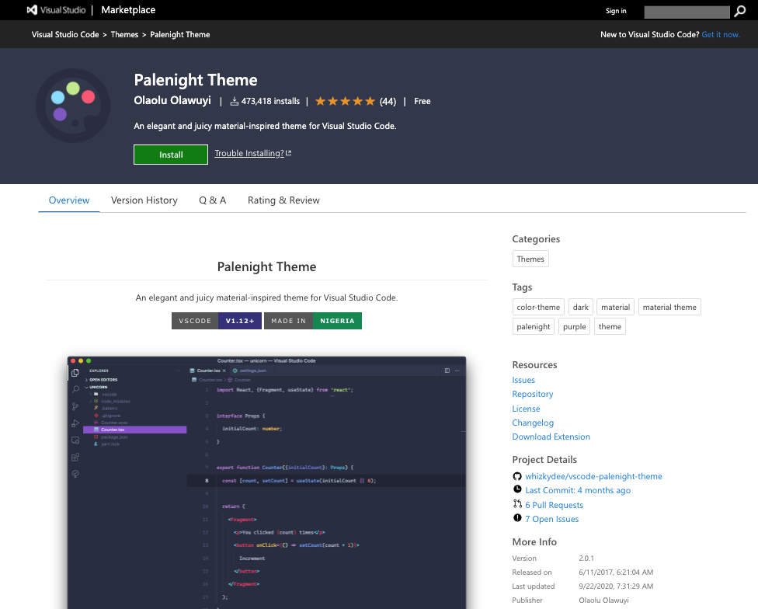Go to the Rating & Review tab
The height and width of the screenshot is (609, 758).
coord(283,200)
